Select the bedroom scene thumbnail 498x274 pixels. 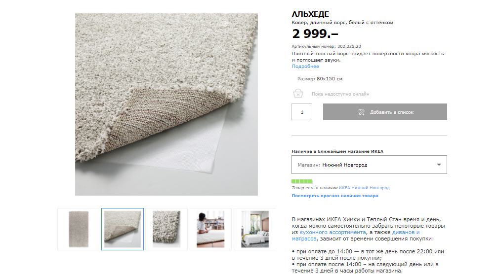[255, 229]
